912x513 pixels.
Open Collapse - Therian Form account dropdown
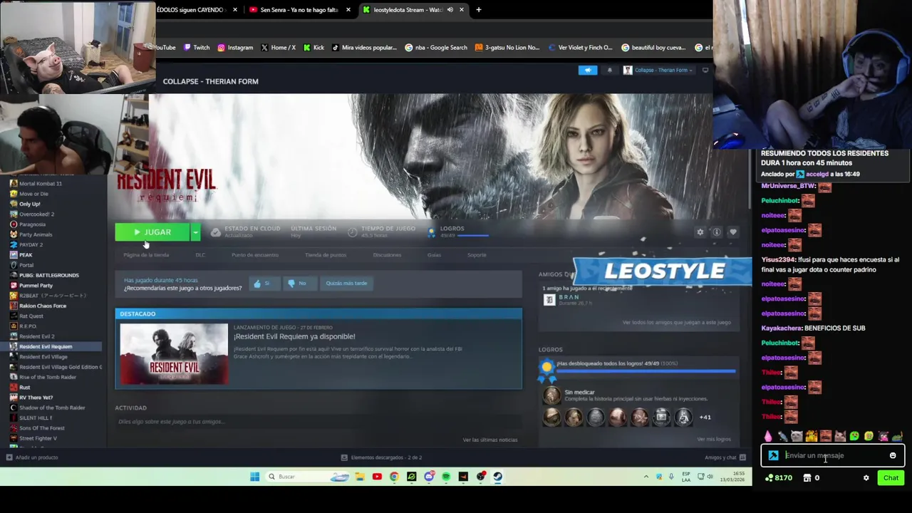point(658,70)
